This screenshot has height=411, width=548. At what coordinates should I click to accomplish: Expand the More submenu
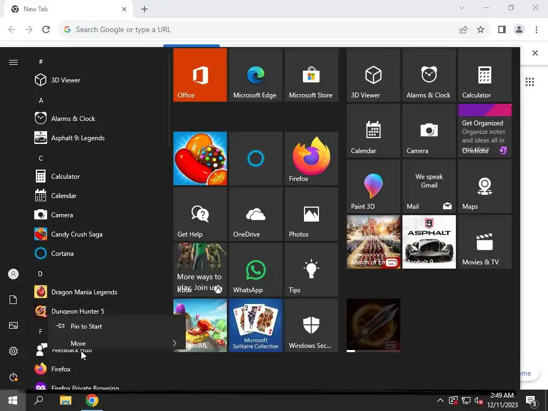coord(117,343)
